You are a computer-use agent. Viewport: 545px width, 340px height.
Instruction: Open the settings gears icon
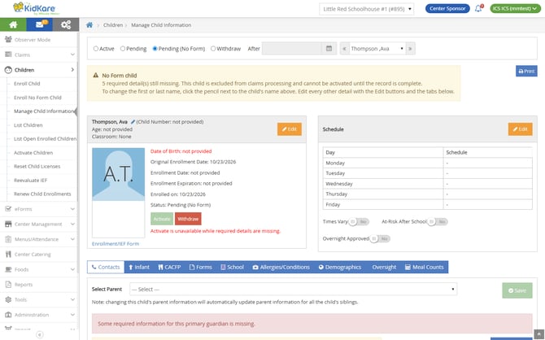click(66, 24)
